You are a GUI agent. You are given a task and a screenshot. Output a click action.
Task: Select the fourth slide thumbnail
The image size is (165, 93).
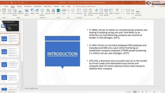10,65
